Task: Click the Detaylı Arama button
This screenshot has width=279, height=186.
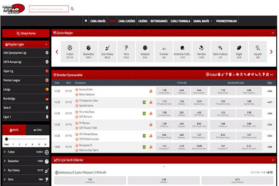Action: (x=26, y=34)
